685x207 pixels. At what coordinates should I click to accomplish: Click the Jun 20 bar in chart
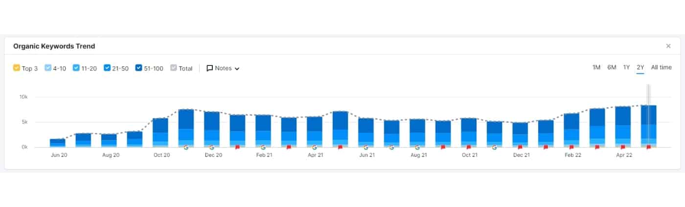tap(57, 143)
